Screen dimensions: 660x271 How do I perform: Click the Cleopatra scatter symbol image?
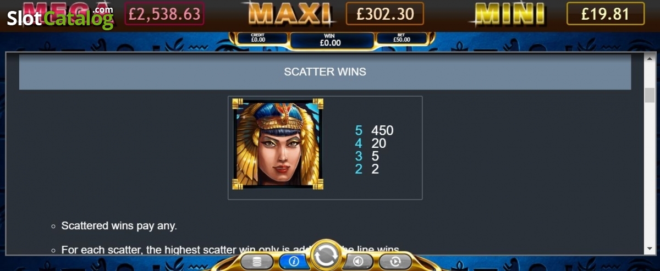278,144
